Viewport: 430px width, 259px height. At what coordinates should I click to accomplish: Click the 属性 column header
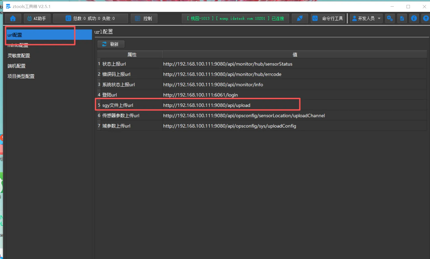[x=132, y=55]
